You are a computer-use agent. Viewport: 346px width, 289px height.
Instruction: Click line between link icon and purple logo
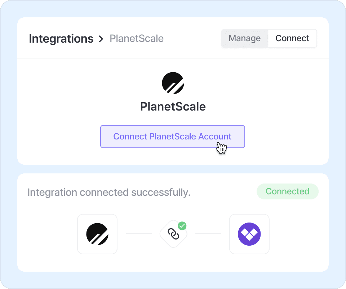(x=208, y=233)
